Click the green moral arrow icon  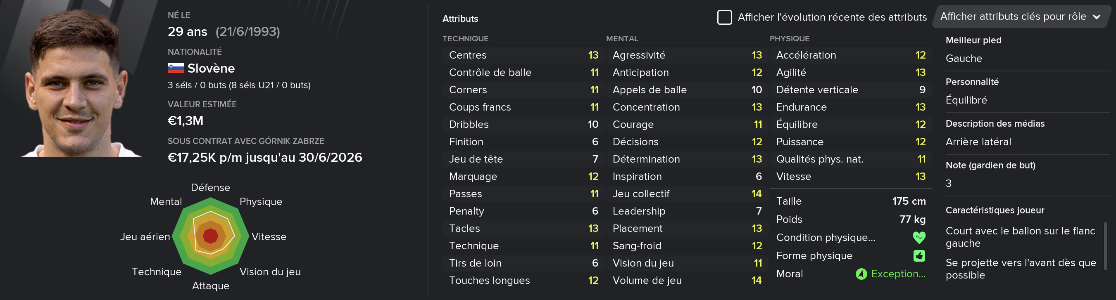tap(861, 274)
